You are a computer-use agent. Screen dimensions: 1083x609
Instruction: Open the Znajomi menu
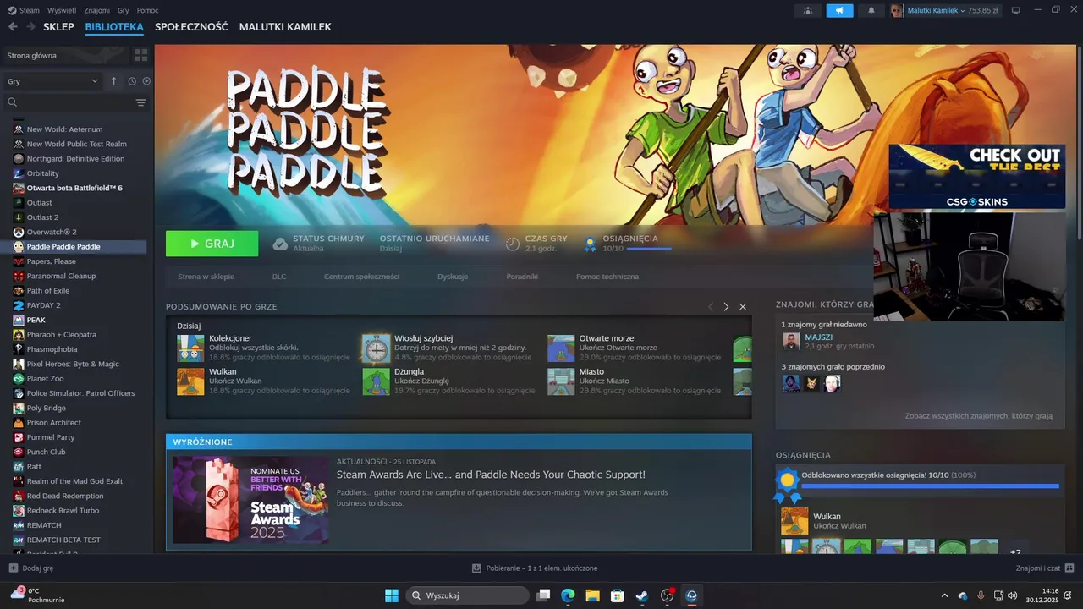tap(96, 10)
